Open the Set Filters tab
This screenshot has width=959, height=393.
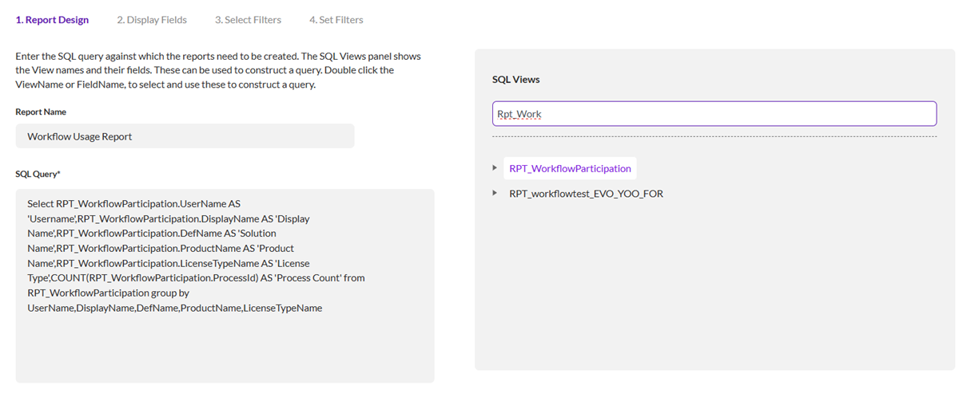[x=336, y=20]
